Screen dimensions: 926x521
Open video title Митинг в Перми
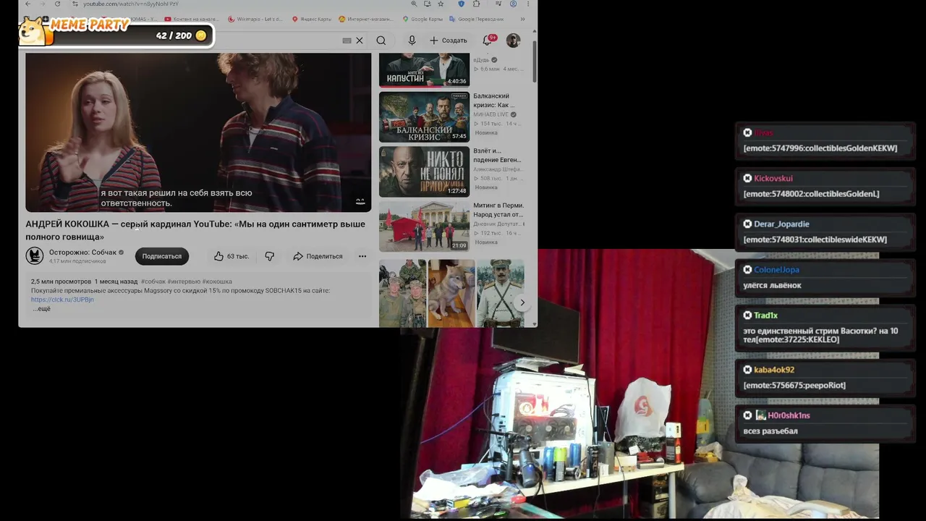498,210
